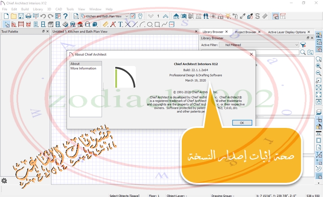The image size is (323, 197).
Task: Click OK in About Chief Architect dialog
Action: pyautogui.click(x=242, y=123)
